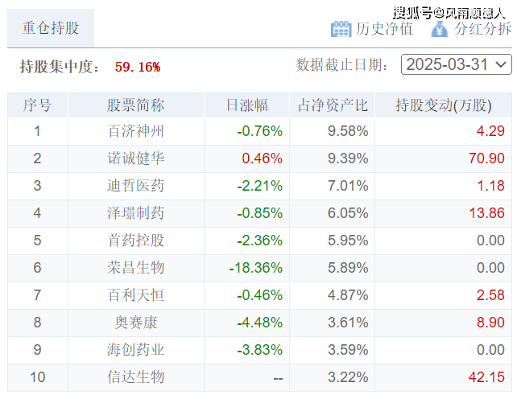Click holding change value 2.58
This screenshot has height=403, width=517.
(x=490, y=295)
